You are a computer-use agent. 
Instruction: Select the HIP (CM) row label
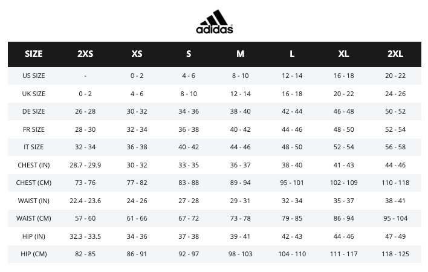pyautogui.click(x=34, y=254)
